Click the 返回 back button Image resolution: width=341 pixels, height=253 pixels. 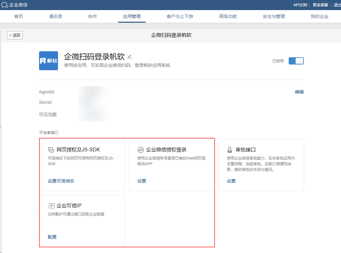(15, 35)
